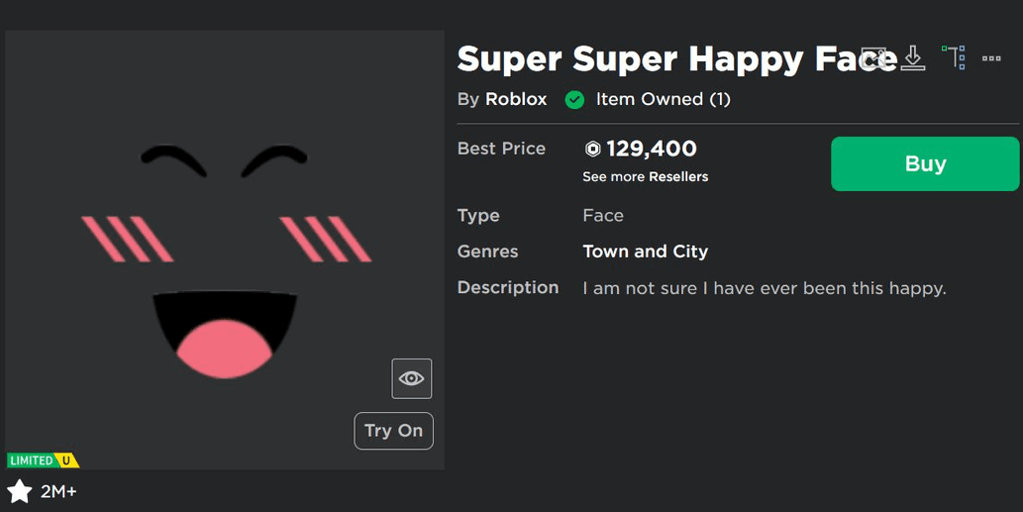Download the item asset via arrow icon
Viewport: 1023px width, 512px height.
913,58
